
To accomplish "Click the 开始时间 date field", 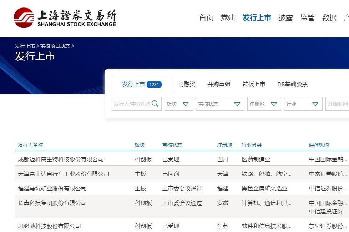I will 337,104.
